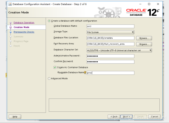Click the Pluggable Database Name field

pos(110,73)
